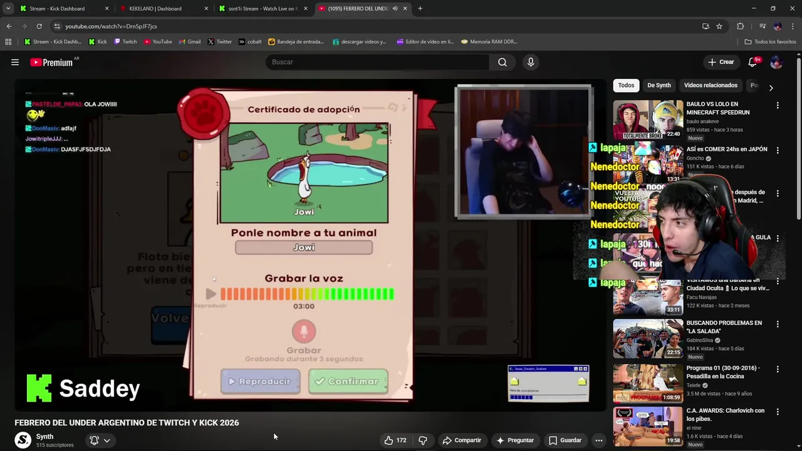Viewport: 802px width, 451px height.
Task: Open options for BUSCANDO PROBLEMAS video
Action: (x=778, y=324)
